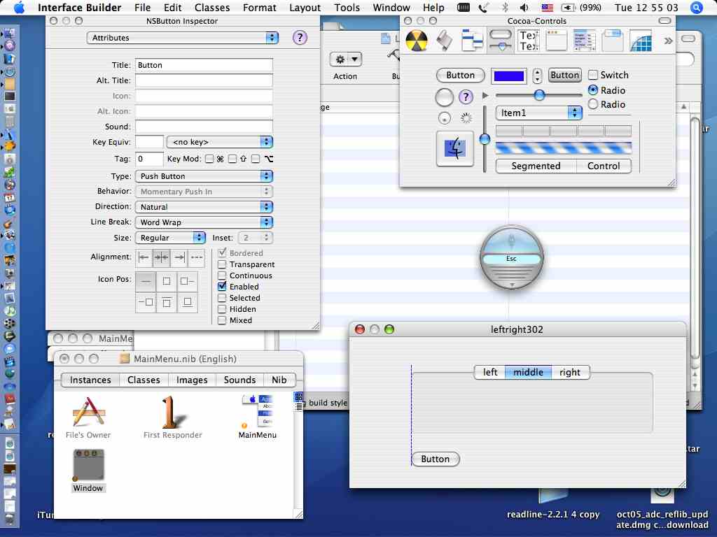Click the blue color well in palette

pos(508,76)
